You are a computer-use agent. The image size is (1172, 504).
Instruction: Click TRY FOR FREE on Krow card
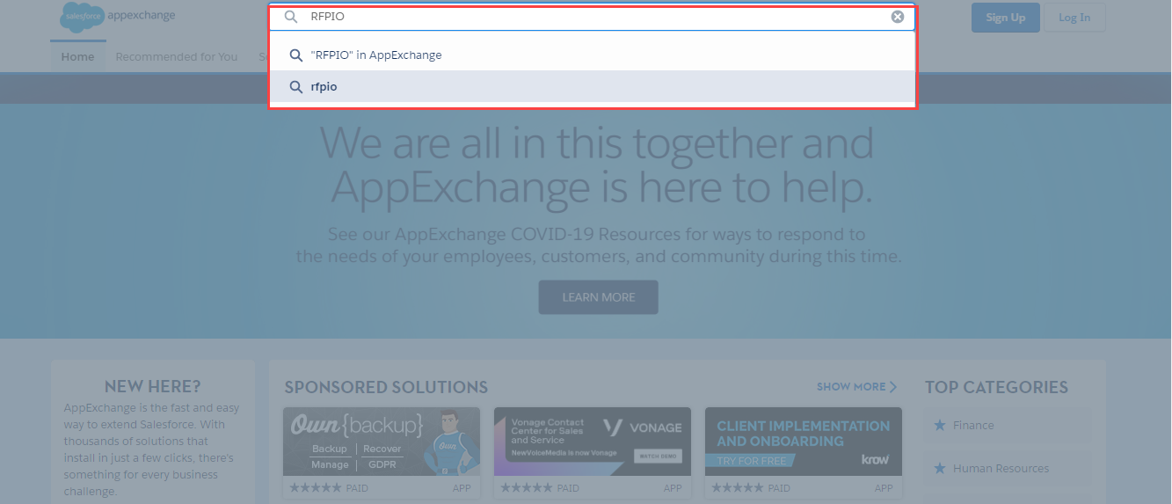pos(750,461)
